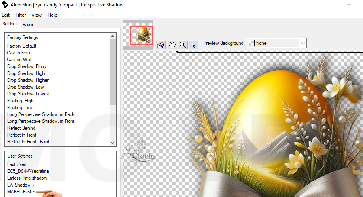Screen dimensions: 363x197
Task: Select the Hand pan tool
Action: (172, 45)
